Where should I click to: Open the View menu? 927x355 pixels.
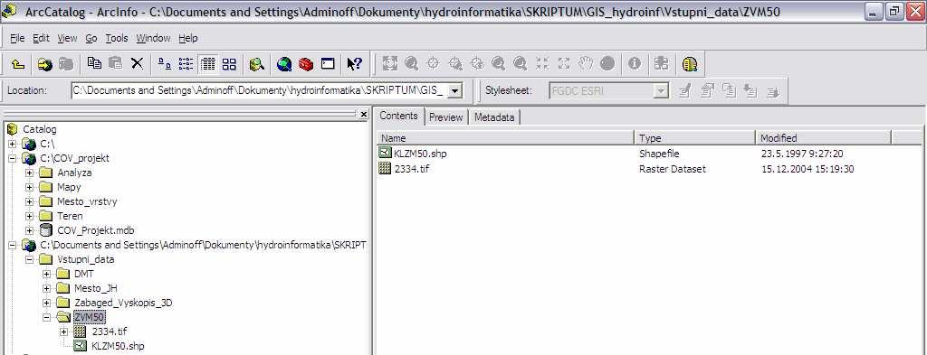click(x=67, y=38)
